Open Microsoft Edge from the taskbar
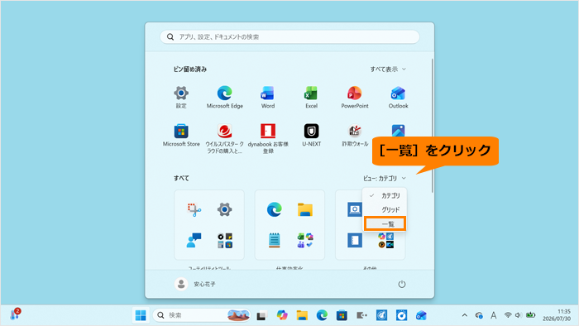Screen dimensions: 579x326 pyautogui.click(x=322, y=315)
